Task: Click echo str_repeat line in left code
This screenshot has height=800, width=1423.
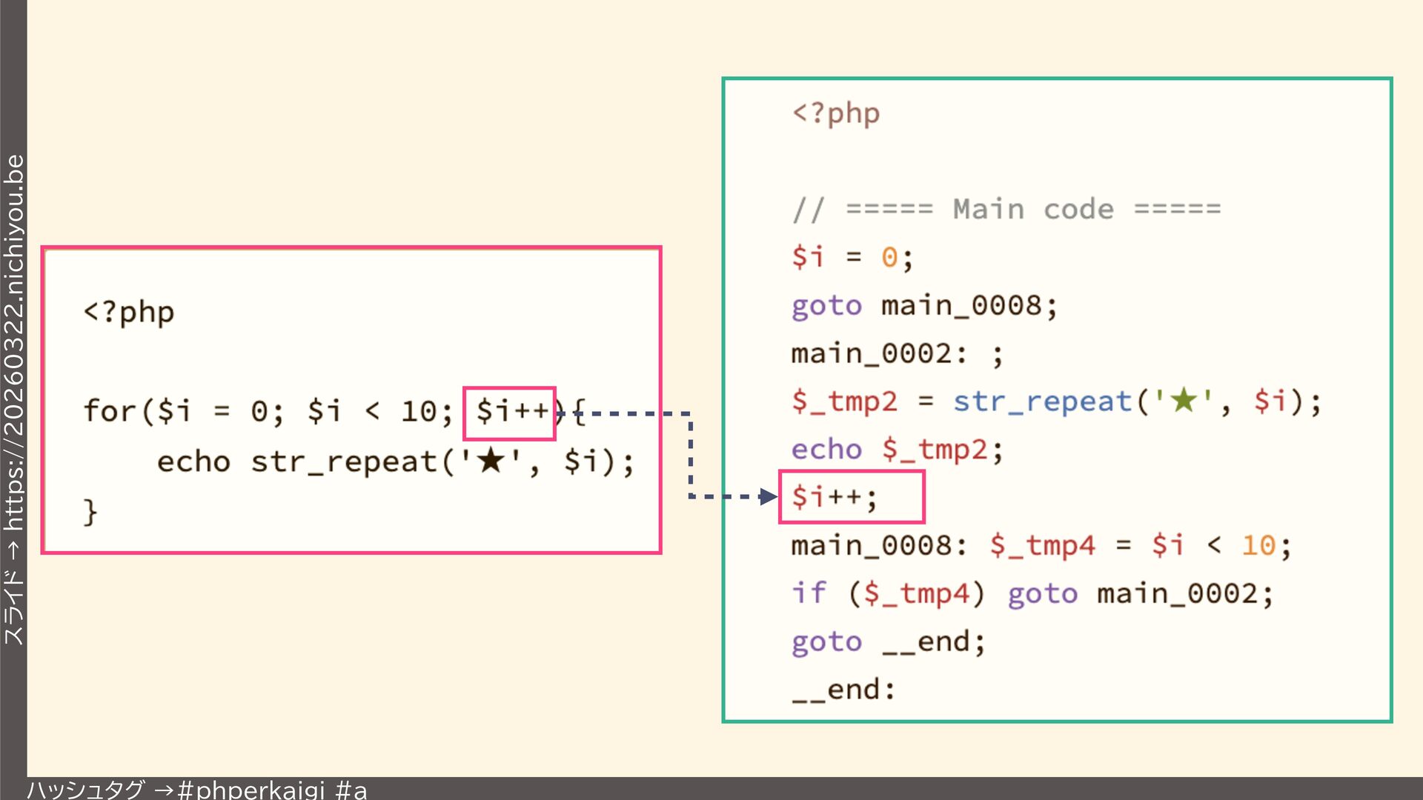Action: pos(395,462)
